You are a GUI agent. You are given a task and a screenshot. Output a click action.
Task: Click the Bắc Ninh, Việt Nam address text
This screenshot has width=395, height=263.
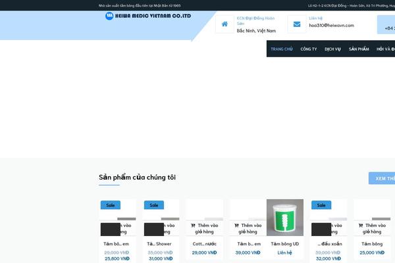[256, 31]
